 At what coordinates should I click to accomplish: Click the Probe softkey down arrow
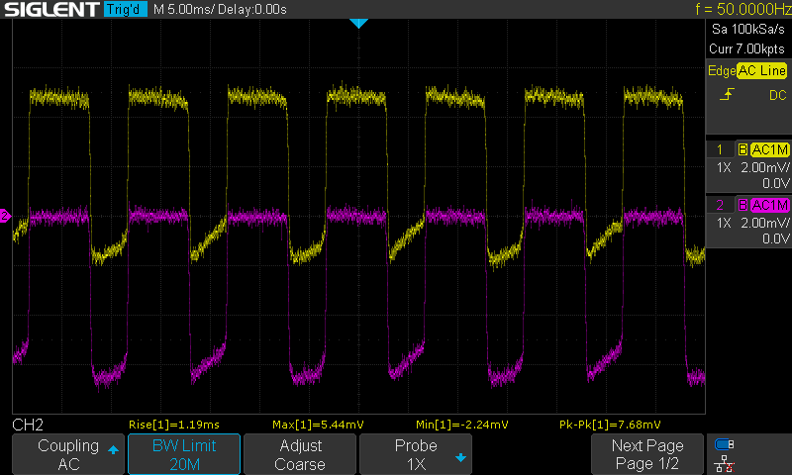click(x=460, y=458)
